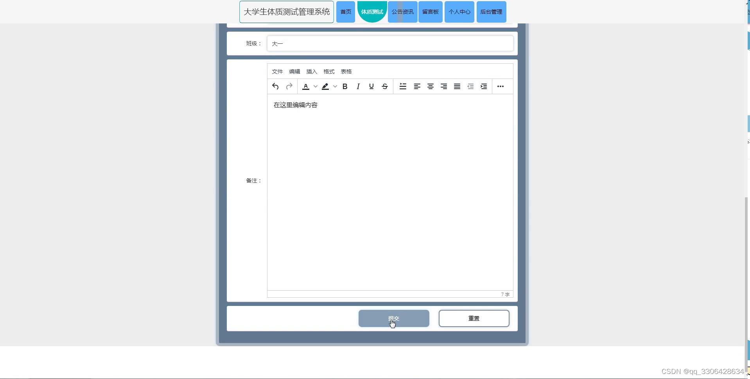Screen dimensions: 750x379
Task: Center align the text
Action: coord(431,86)
